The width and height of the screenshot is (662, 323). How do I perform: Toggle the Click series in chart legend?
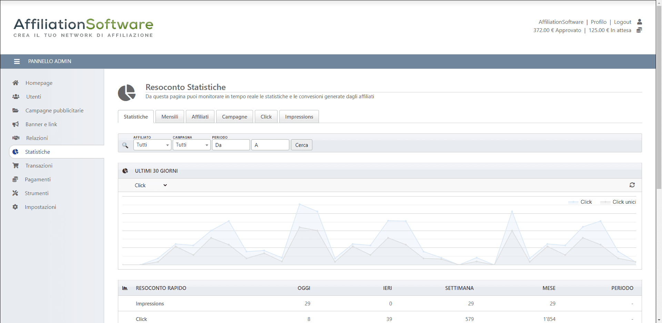(x=585, y=202)
